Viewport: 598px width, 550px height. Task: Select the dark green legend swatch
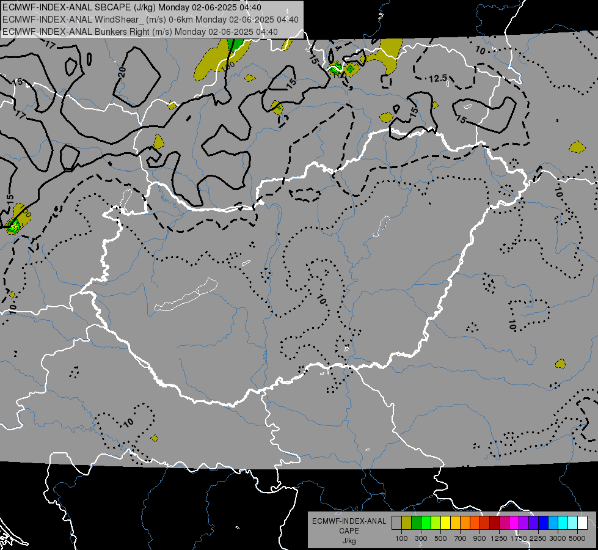[x=416, y=523]
